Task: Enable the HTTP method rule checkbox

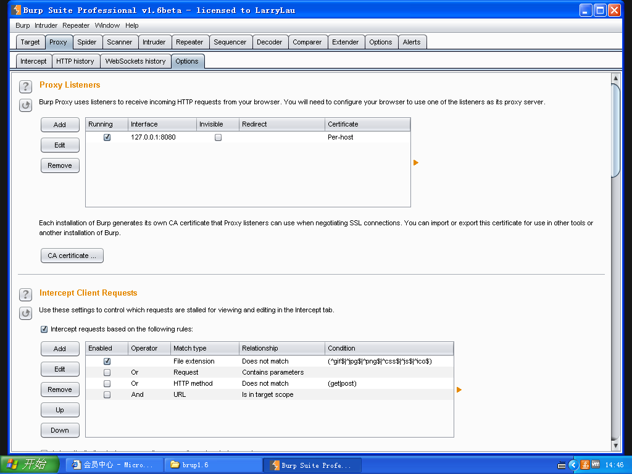Action: point(107,384)
